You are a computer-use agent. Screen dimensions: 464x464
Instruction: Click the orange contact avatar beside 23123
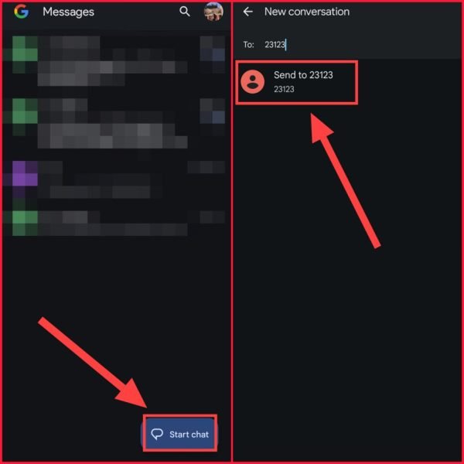point(252,82)
